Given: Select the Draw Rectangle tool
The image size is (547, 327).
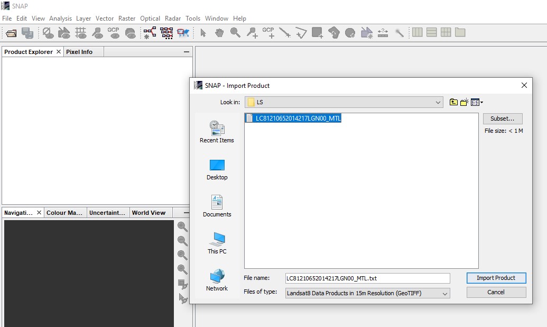Looking at the screenshot, I should pos(318,33).
